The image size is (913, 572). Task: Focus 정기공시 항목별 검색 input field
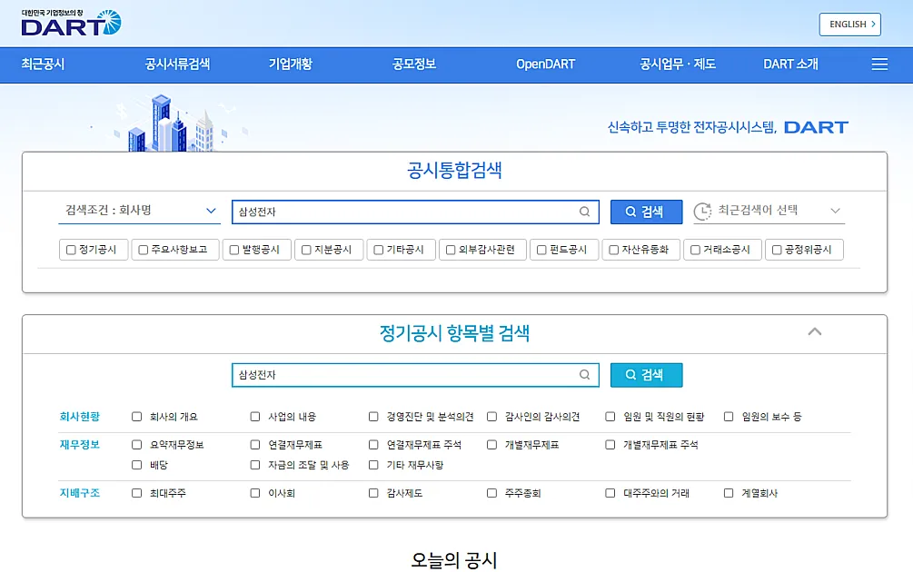(x=415, y=375)
